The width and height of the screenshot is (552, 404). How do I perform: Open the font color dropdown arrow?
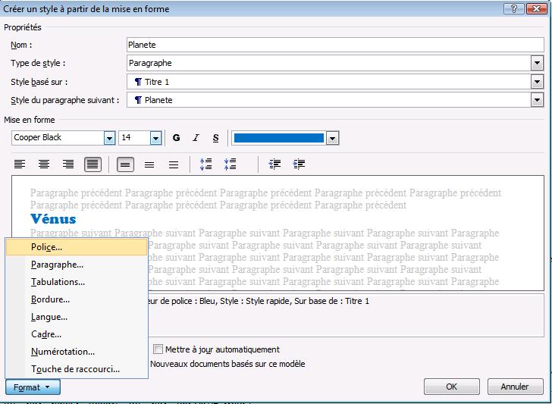332,138
